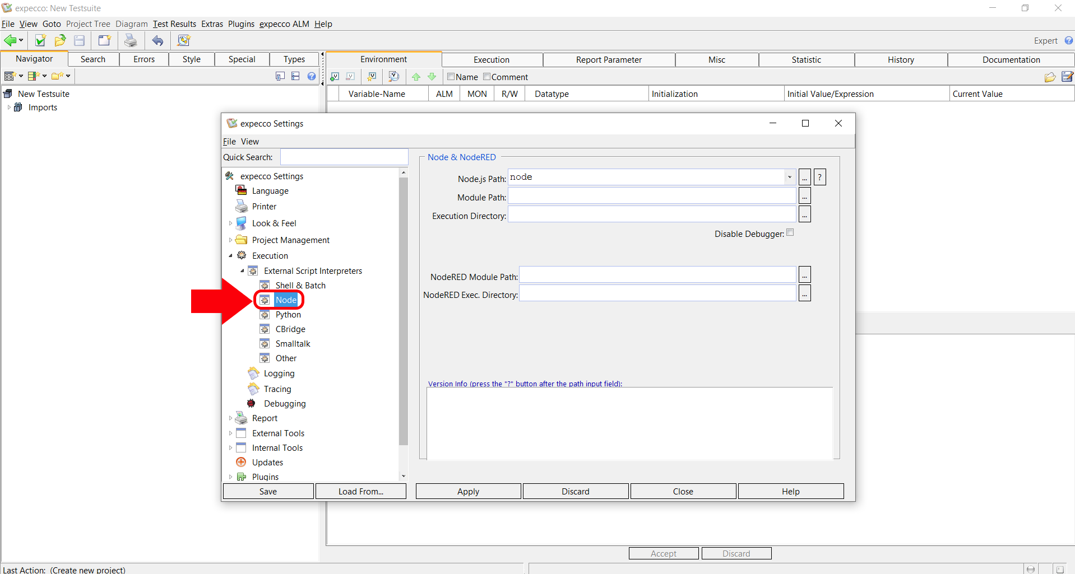Click the blue help icon in Navigator toolbar
The image size is (1075, 574).
pos(312,76)
